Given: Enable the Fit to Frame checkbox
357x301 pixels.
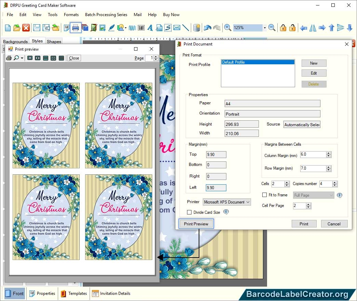Looking at the screenshot, I should pyautogui.click(x=264, y=195).
